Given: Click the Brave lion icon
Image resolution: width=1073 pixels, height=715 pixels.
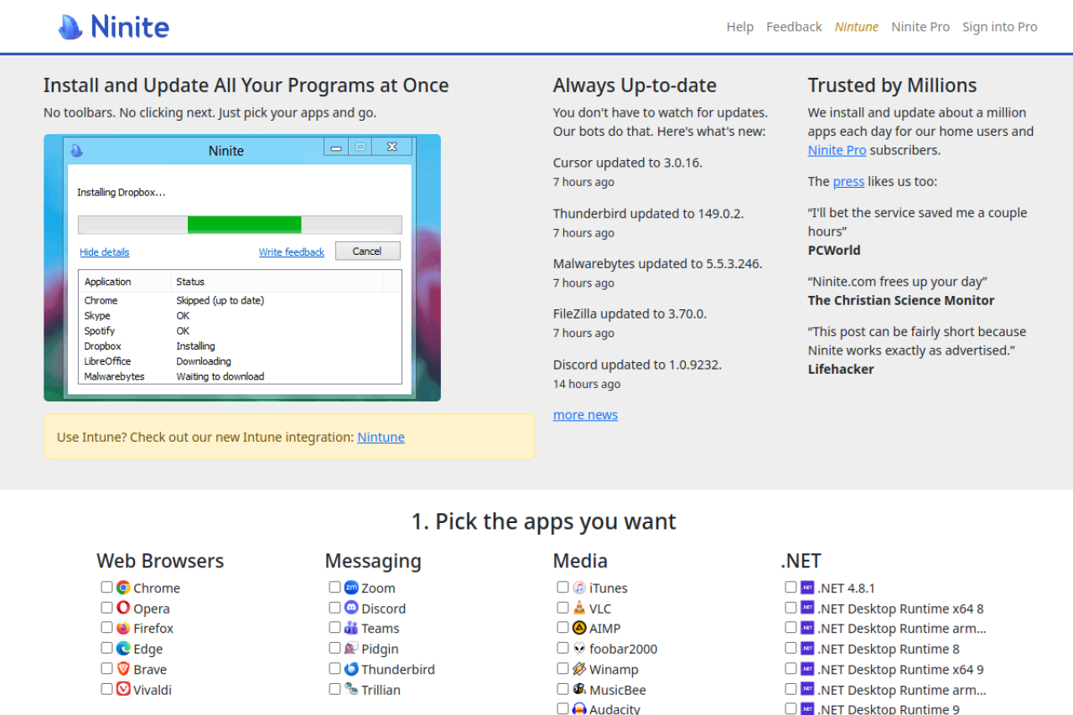Looking at the screenshot, I should point(123,669).
